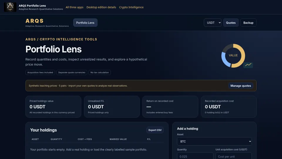Select the Priced holdings value card
The width and height of the screenshot is (282, 159).
(53, 107)
